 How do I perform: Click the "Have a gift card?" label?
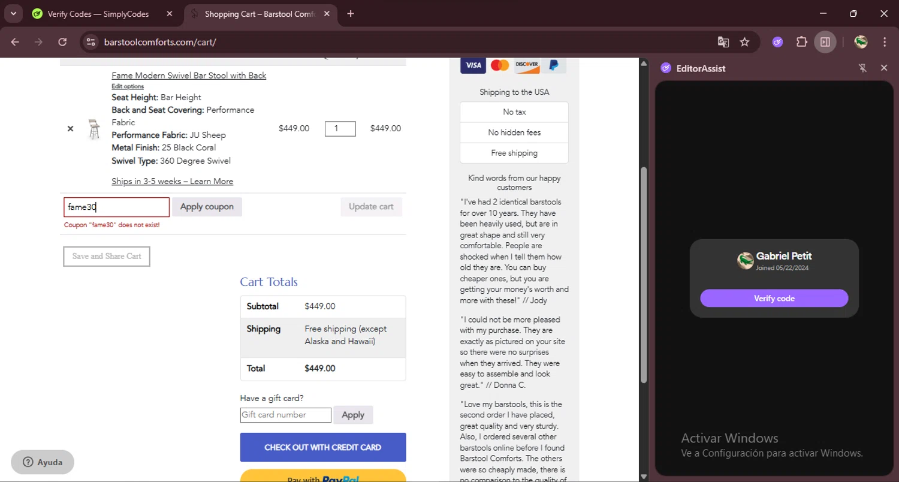click(271, 398)
